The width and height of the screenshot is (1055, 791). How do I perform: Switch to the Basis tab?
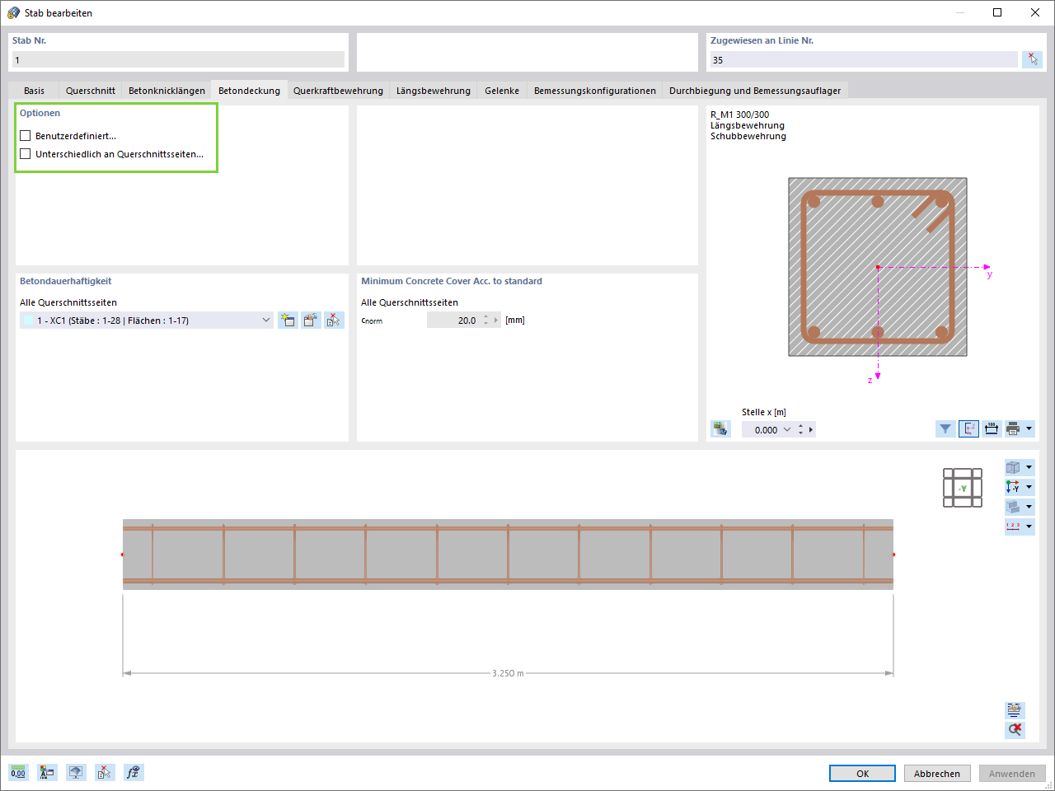[x=34, y=91]
